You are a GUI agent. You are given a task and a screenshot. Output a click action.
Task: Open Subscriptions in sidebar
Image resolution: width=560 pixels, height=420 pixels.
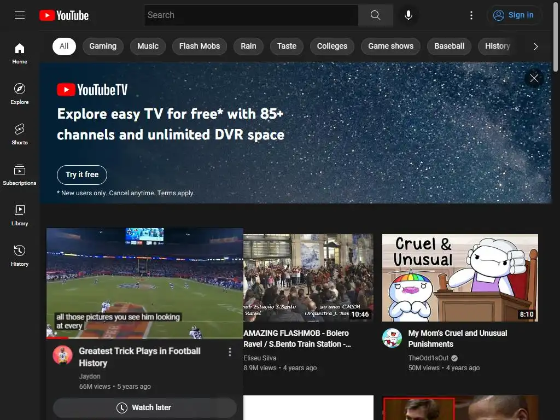coord(20,174)
